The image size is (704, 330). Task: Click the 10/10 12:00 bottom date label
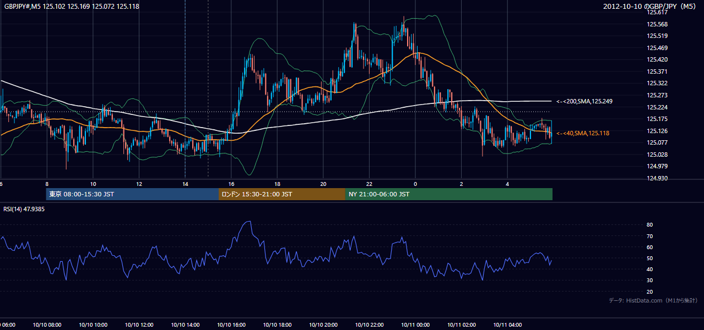tap(139, 325)
